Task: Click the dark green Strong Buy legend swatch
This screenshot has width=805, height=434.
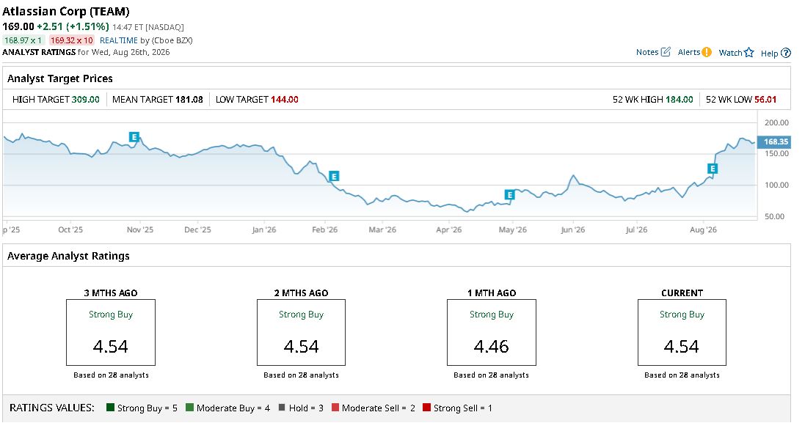Action: coord(110,408)
